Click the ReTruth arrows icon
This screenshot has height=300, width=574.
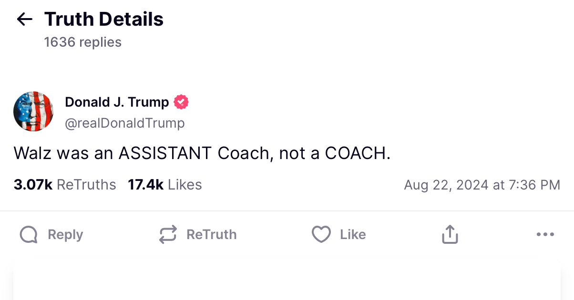click(167, 234)
